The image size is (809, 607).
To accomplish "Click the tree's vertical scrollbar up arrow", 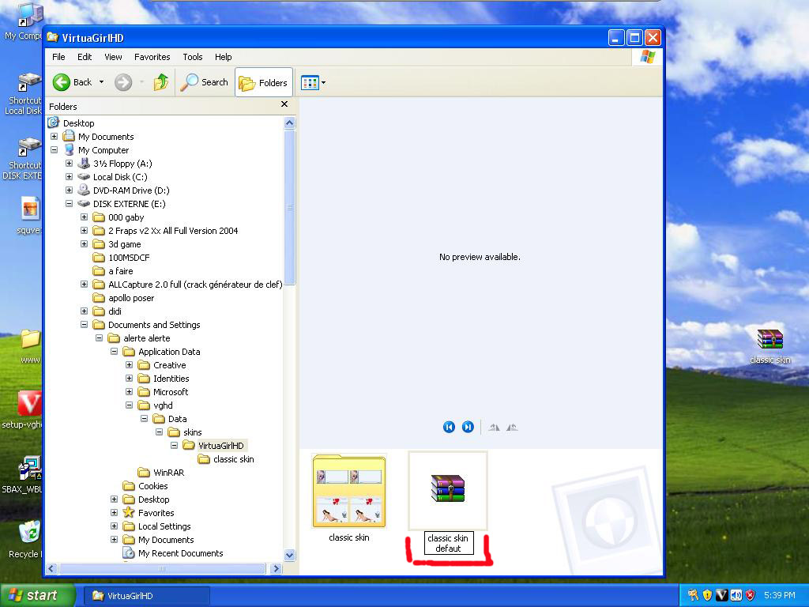I will 289,123.
